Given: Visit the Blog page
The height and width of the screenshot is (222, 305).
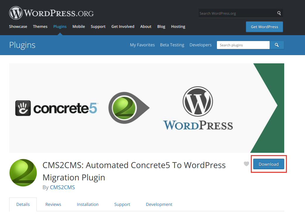Looking at the screenshot, I should pos(161,26).
